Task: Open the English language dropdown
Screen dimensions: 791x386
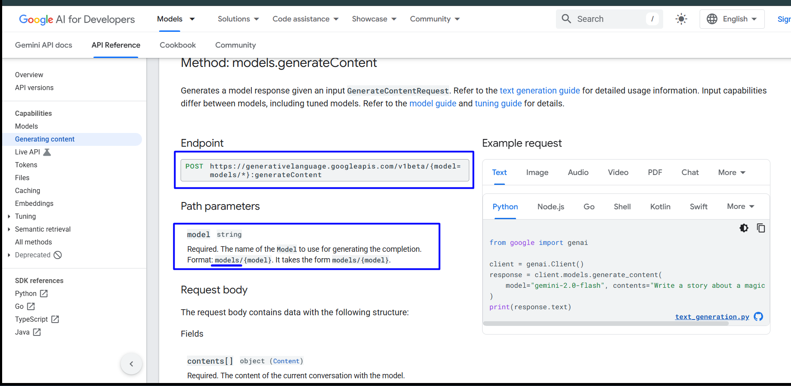Action: 732,19
